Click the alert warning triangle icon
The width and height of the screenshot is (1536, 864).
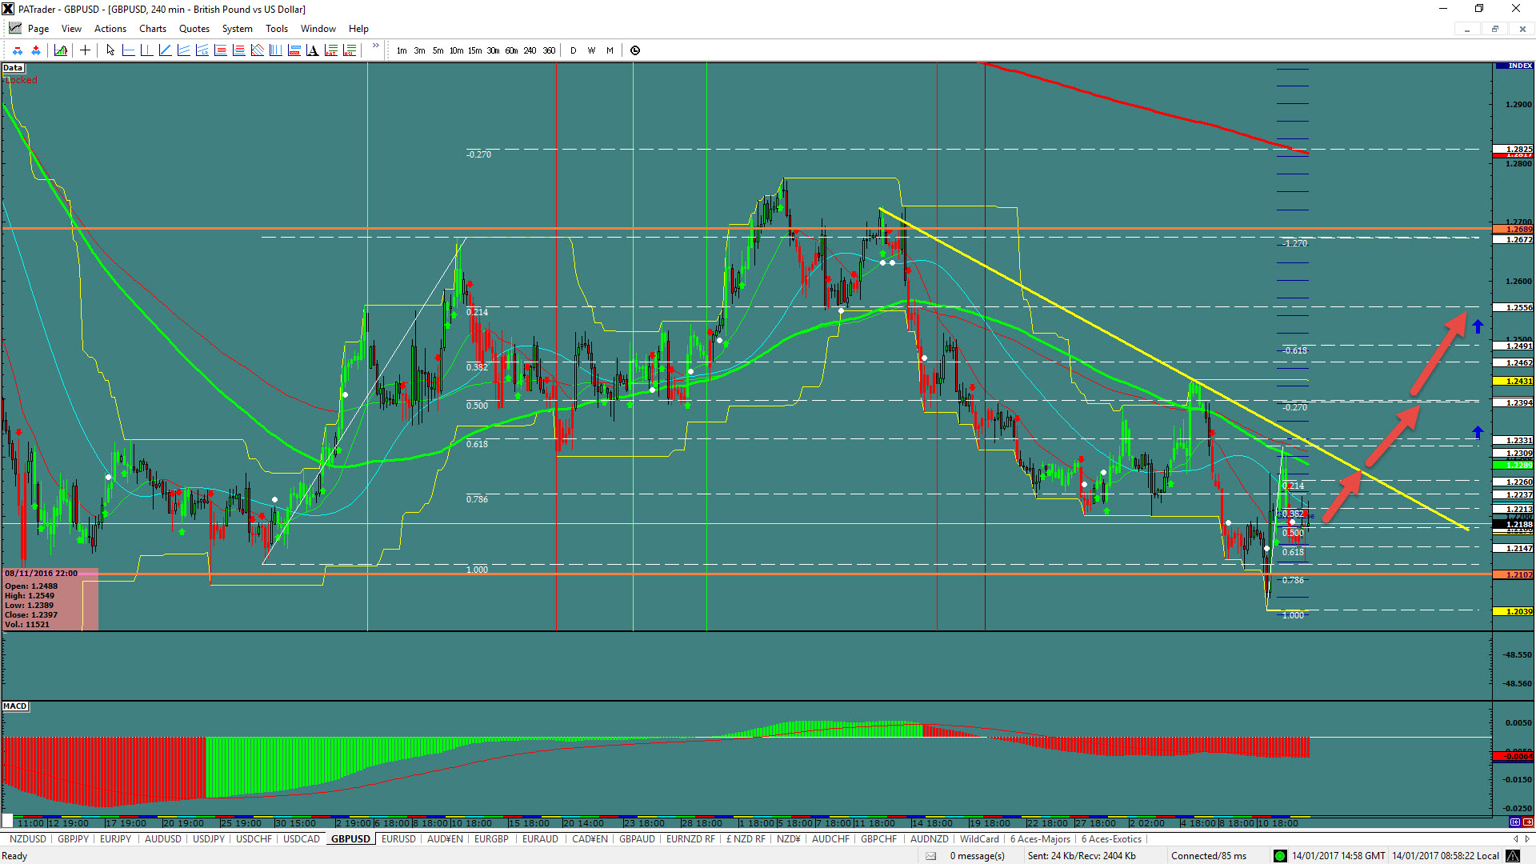point(1512,856)
